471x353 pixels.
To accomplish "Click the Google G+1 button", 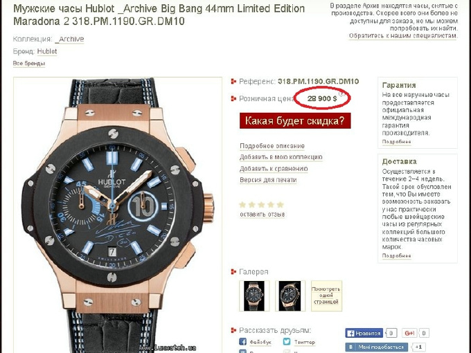I will tap(409, 333).
